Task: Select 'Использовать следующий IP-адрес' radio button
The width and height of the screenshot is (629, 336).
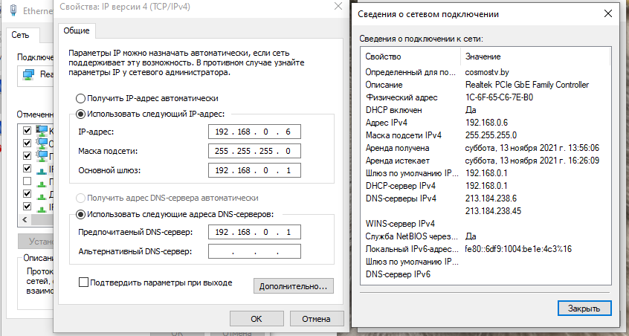Action: (x=80, y=114)
